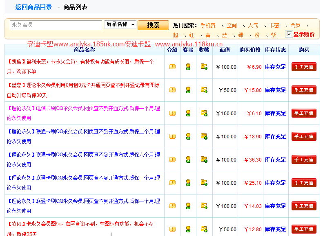Screen dimensions: 323x236
Task: Select hot search term 会员
Action: click(x=295, y=26)
